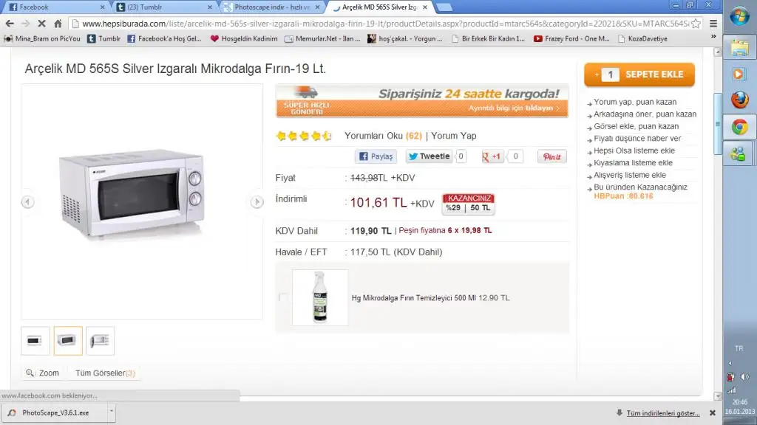The image size is (757, 425).
Task: Open Windows Start menu orb
Action: pos(739,15)
